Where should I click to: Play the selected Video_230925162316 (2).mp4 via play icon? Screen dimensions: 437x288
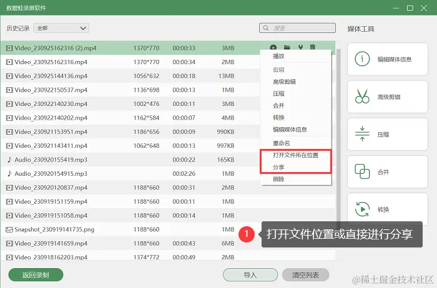[273, 47]
